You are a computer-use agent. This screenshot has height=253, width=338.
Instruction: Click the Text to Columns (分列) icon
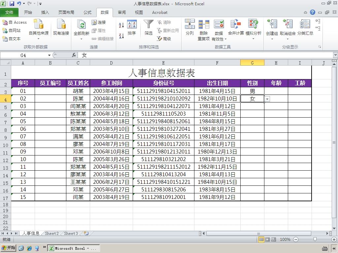(x=190, y=24)
